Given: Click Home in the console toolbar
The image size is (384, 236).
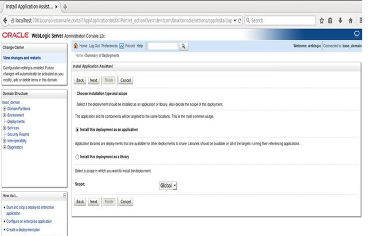Looking at the screenshot, I should point(83,46).
